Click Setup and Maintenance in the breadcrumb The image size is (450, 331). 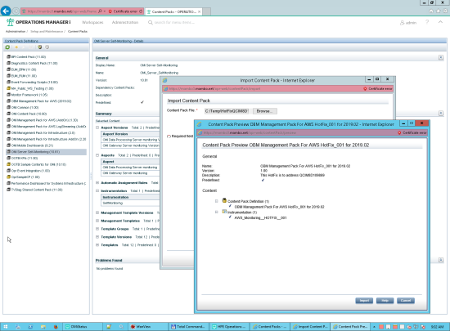coord(47,31)
